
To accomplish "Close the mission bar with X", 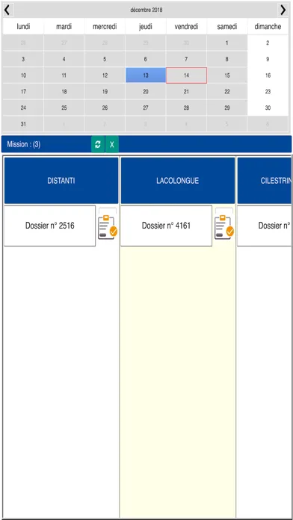I will pyautogui.click(x=112, y=145).
